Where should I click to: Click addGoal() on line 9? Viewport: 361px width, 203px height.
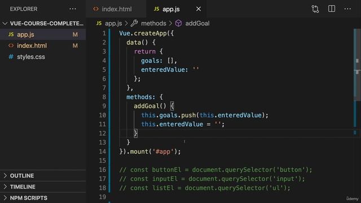150,106
